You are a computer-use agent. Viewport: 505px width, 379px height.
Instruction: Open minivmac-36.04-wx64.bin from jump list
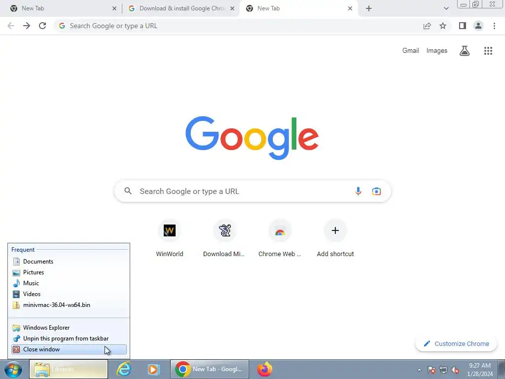69,305
